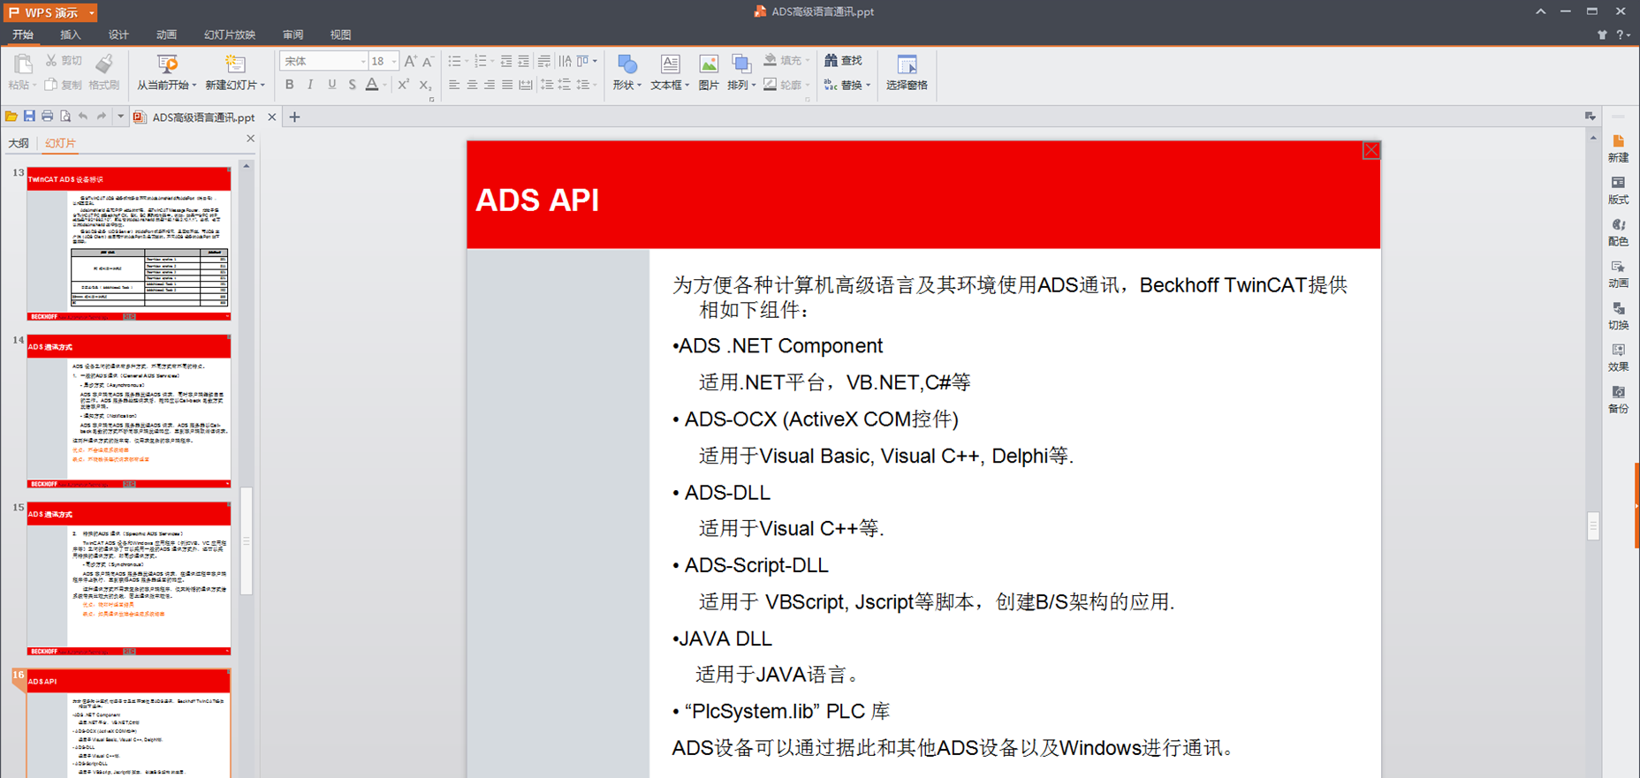The image size is (1640, 778).
Task: Justify text alignment
Action: click(507, 85)
